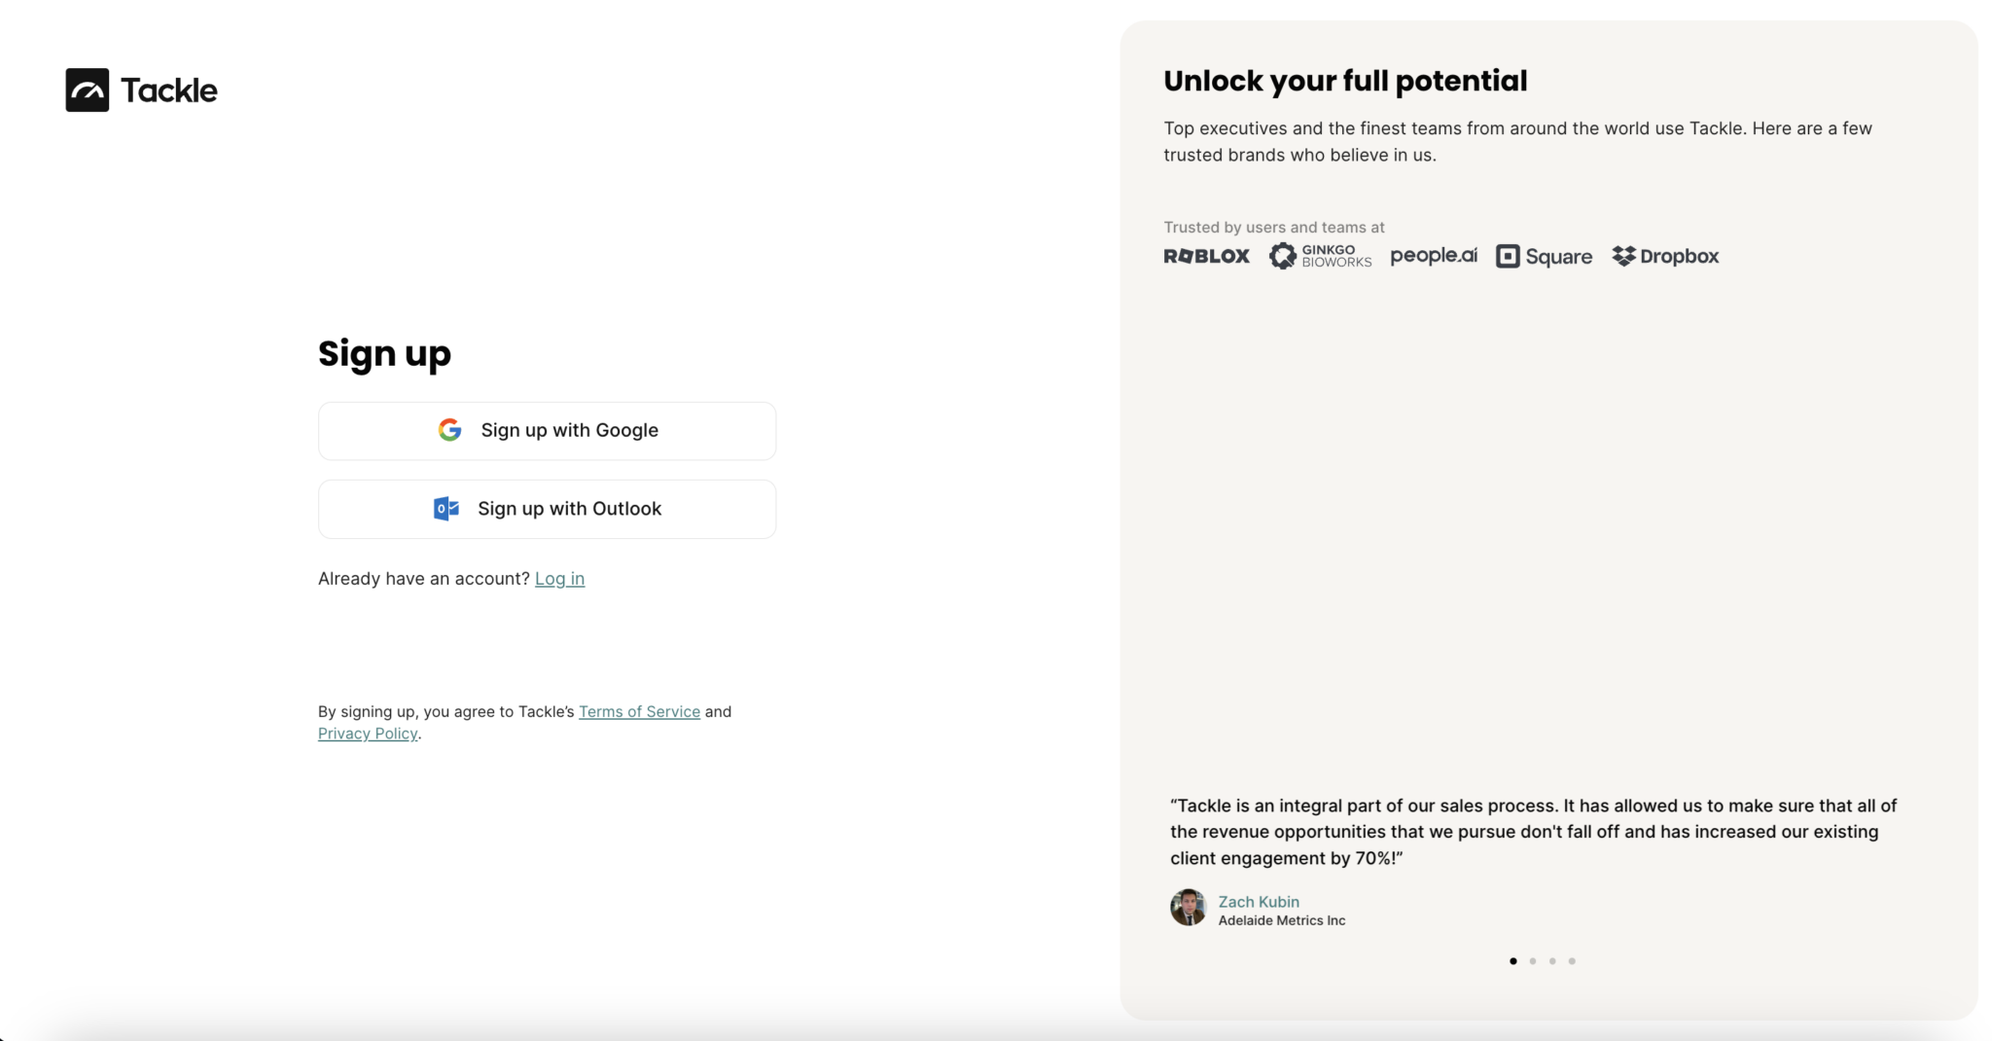Click the people.ai logo
This screenshot has height=1041, width=1992.
pos(1434,256)
